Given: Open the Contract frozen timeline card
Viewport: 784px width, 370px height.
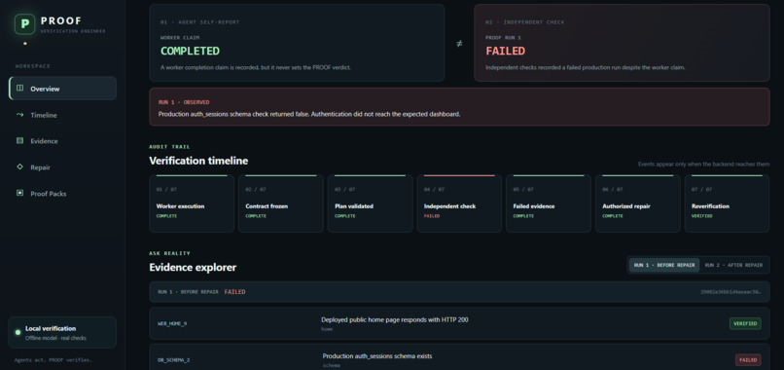Looking at the screenshot, I should click(281, 203).
